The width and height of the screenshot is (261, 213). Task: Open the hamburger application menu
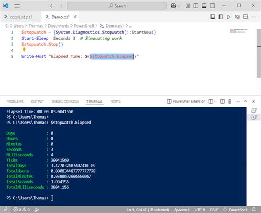(17, 6)
